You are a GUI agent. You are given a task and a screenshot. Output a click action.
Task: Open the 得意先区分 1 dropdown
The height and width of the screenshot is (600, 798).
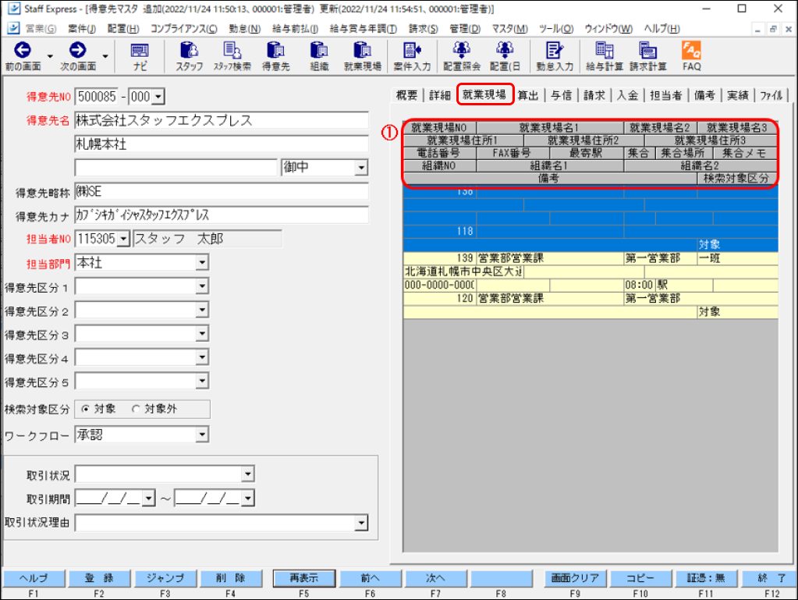coord(202,286)
